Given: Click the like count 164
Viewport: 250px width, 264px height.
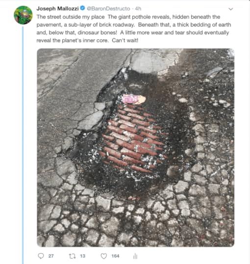Looking at the screenshot, I should 115,256.
